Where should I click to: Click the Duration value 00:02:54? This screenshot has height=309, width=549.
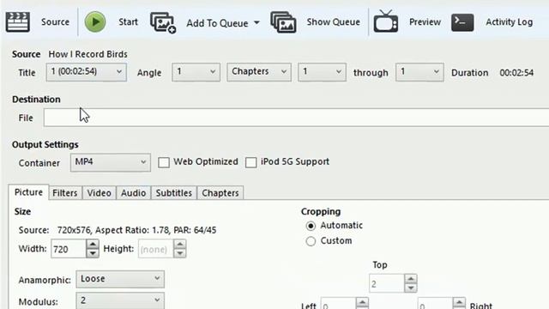[x=516, y=72]
